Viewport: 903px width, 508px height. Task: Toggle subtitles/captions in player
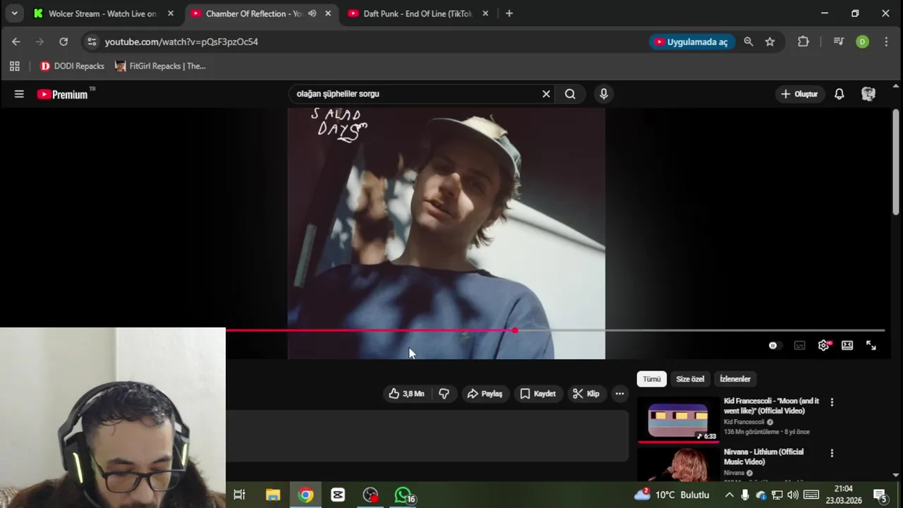799,345
